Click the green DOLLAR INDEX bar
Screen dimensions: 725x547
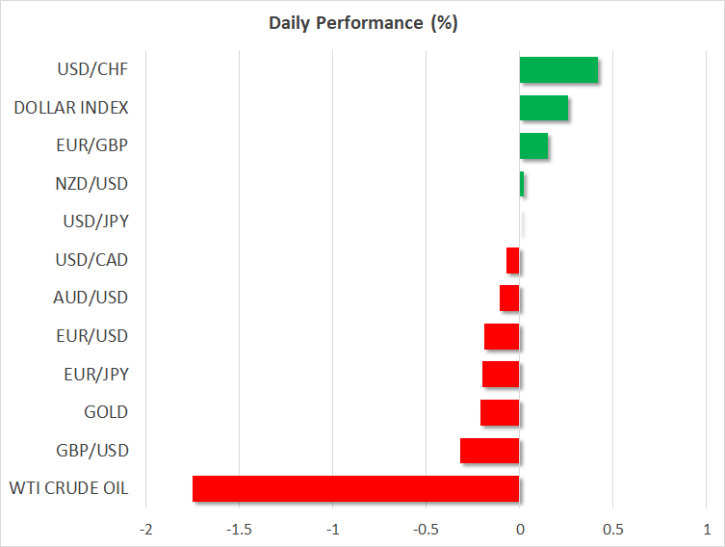543,108
